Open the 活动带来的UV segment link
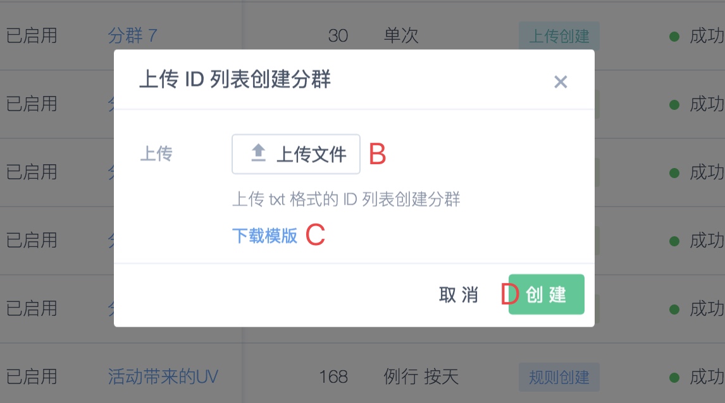This screenshot has height=403, width=725. click(163, 376)
